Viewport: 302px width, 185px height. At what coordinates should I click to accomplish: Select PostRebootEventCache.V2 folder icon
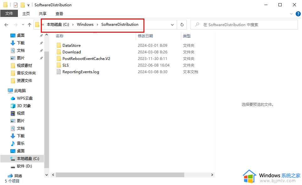point(59,58)
